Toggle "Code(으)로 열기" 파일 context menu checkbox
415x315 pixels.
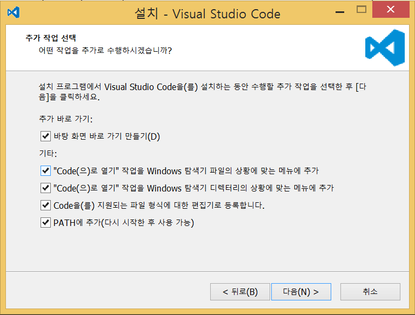[x=45, y=170]
